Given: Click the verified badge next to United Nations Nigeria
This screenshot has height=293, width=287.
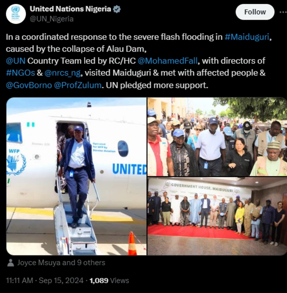Looking at the screenshot, I should pos(117,9).
